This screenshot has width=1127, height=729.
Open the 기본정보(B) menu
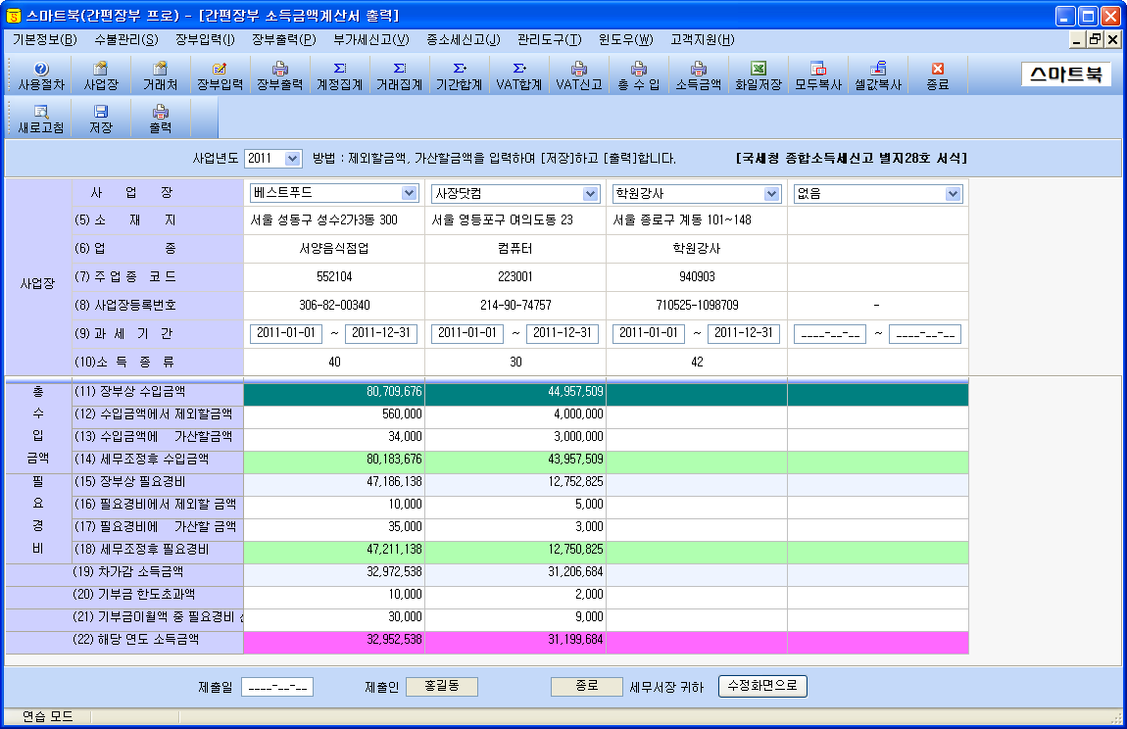[x=44, y=39]
